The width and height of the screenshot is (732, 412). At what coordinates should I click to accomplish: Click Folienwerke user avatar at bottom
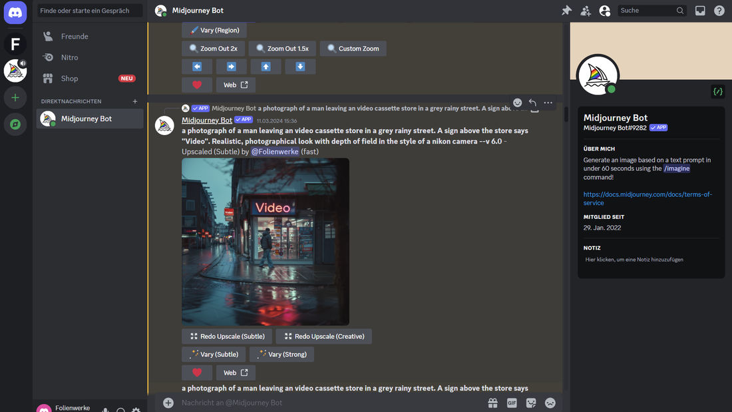coord(44,409)
